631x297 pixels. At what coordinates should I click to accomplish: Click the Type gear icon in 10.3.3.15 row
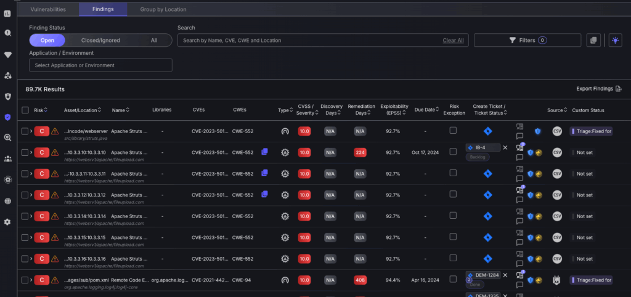[x=285, y=237]
